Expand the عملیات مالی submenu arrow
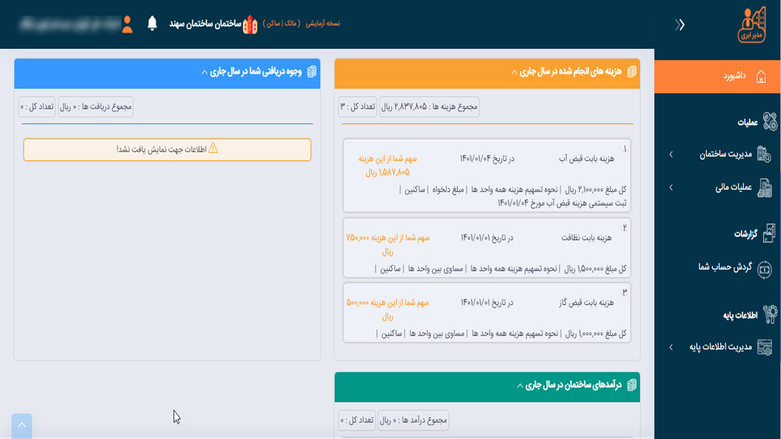Screen dimensions: 781x439 point(671,187)
